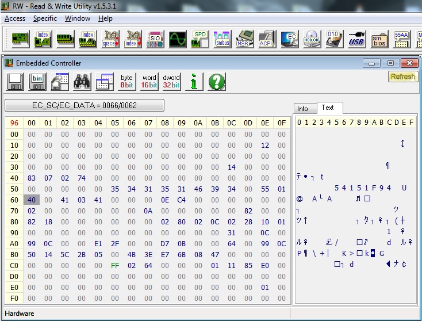Image resolution: width=422 pixels, height=321 pixels.
Task: Click Hardware in the status bar
Action: tap(20, 314)
